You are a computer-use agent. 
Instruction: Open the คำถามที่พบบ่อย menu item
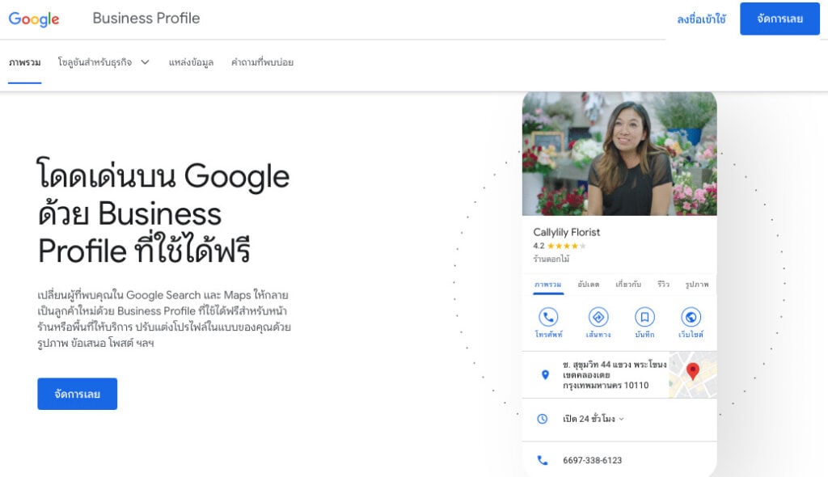point(263,62)
